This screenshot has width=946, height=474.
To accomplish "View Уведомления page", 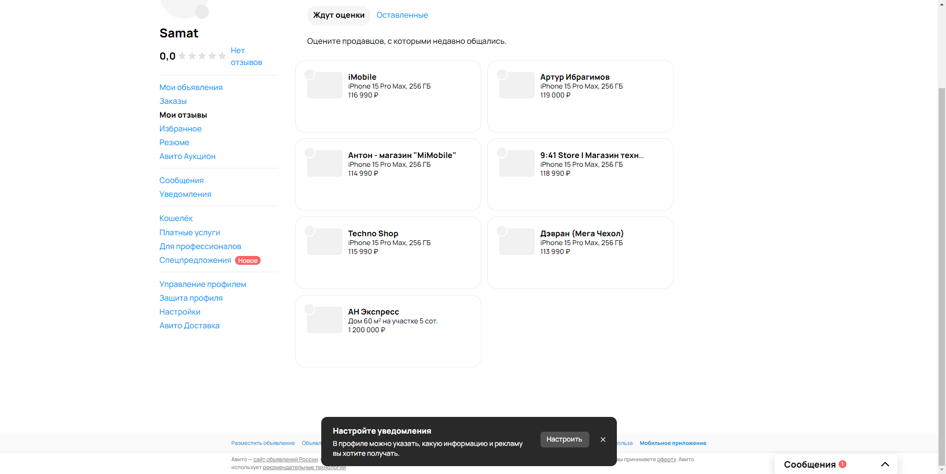I will [x=185, y=194].
